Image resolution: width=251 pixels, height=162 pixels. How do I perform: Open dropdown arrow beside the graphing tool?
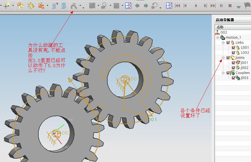tap(98, 6)
